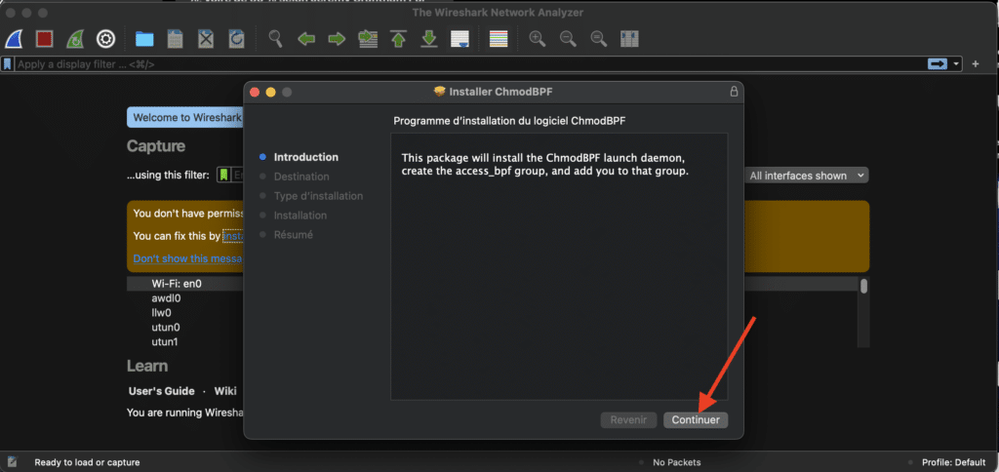
Task: Reset text to normal size icon
Action: pyautogui.click(x=599, y=39)
